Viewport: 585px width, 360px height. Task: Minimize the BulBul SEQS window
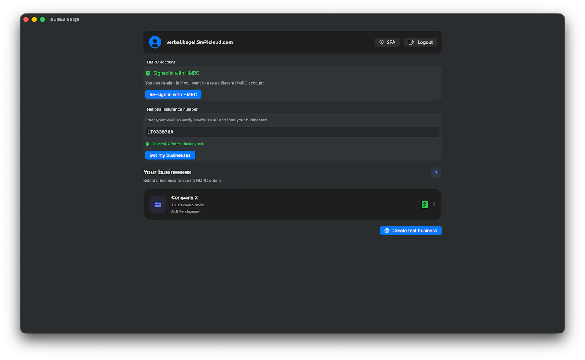[x=34, y=19]
